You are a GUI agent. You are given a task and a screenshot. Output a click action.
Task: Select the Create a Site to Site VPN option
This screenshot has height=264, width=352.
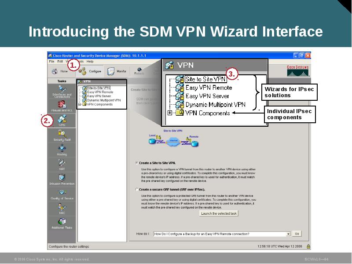(x=137, y=163)
